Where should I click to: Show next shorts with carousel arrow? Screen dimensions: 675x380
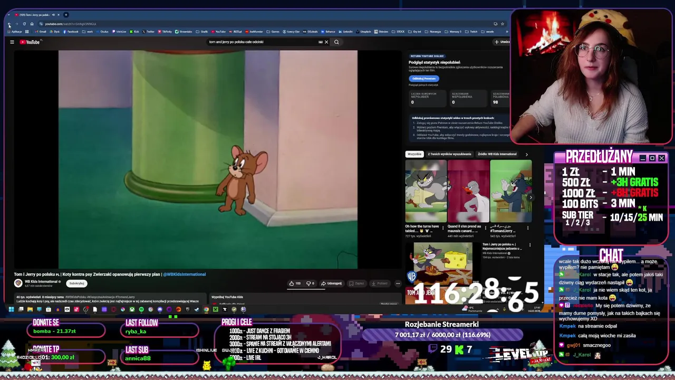(x=531, y=197)
